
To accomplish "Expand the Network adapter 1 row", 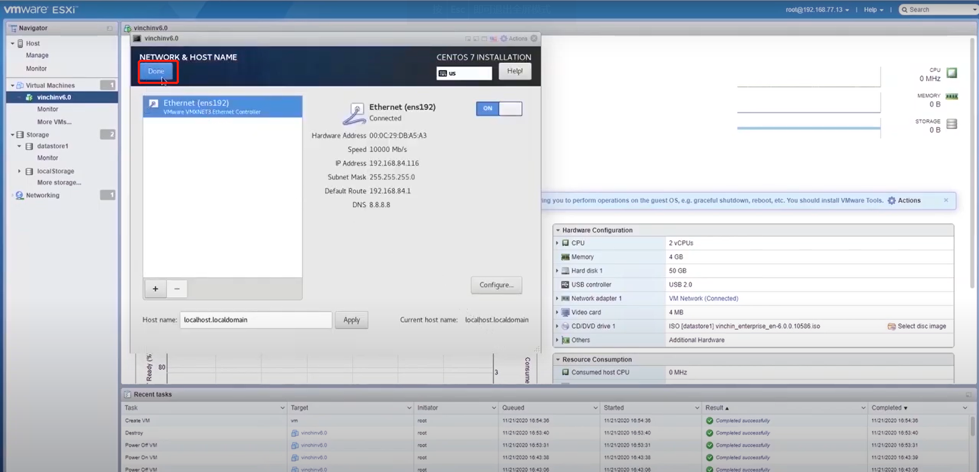I will coord(557,299).
